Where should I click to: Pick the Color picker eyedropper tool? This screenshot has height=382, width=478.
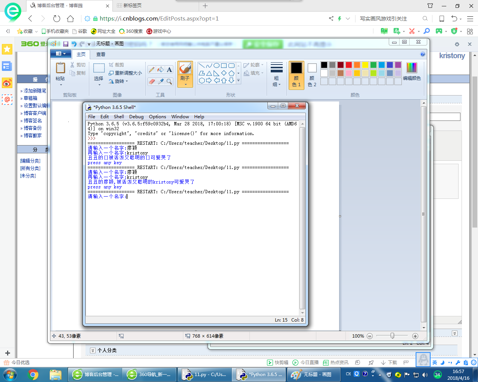tap(161, 81)
